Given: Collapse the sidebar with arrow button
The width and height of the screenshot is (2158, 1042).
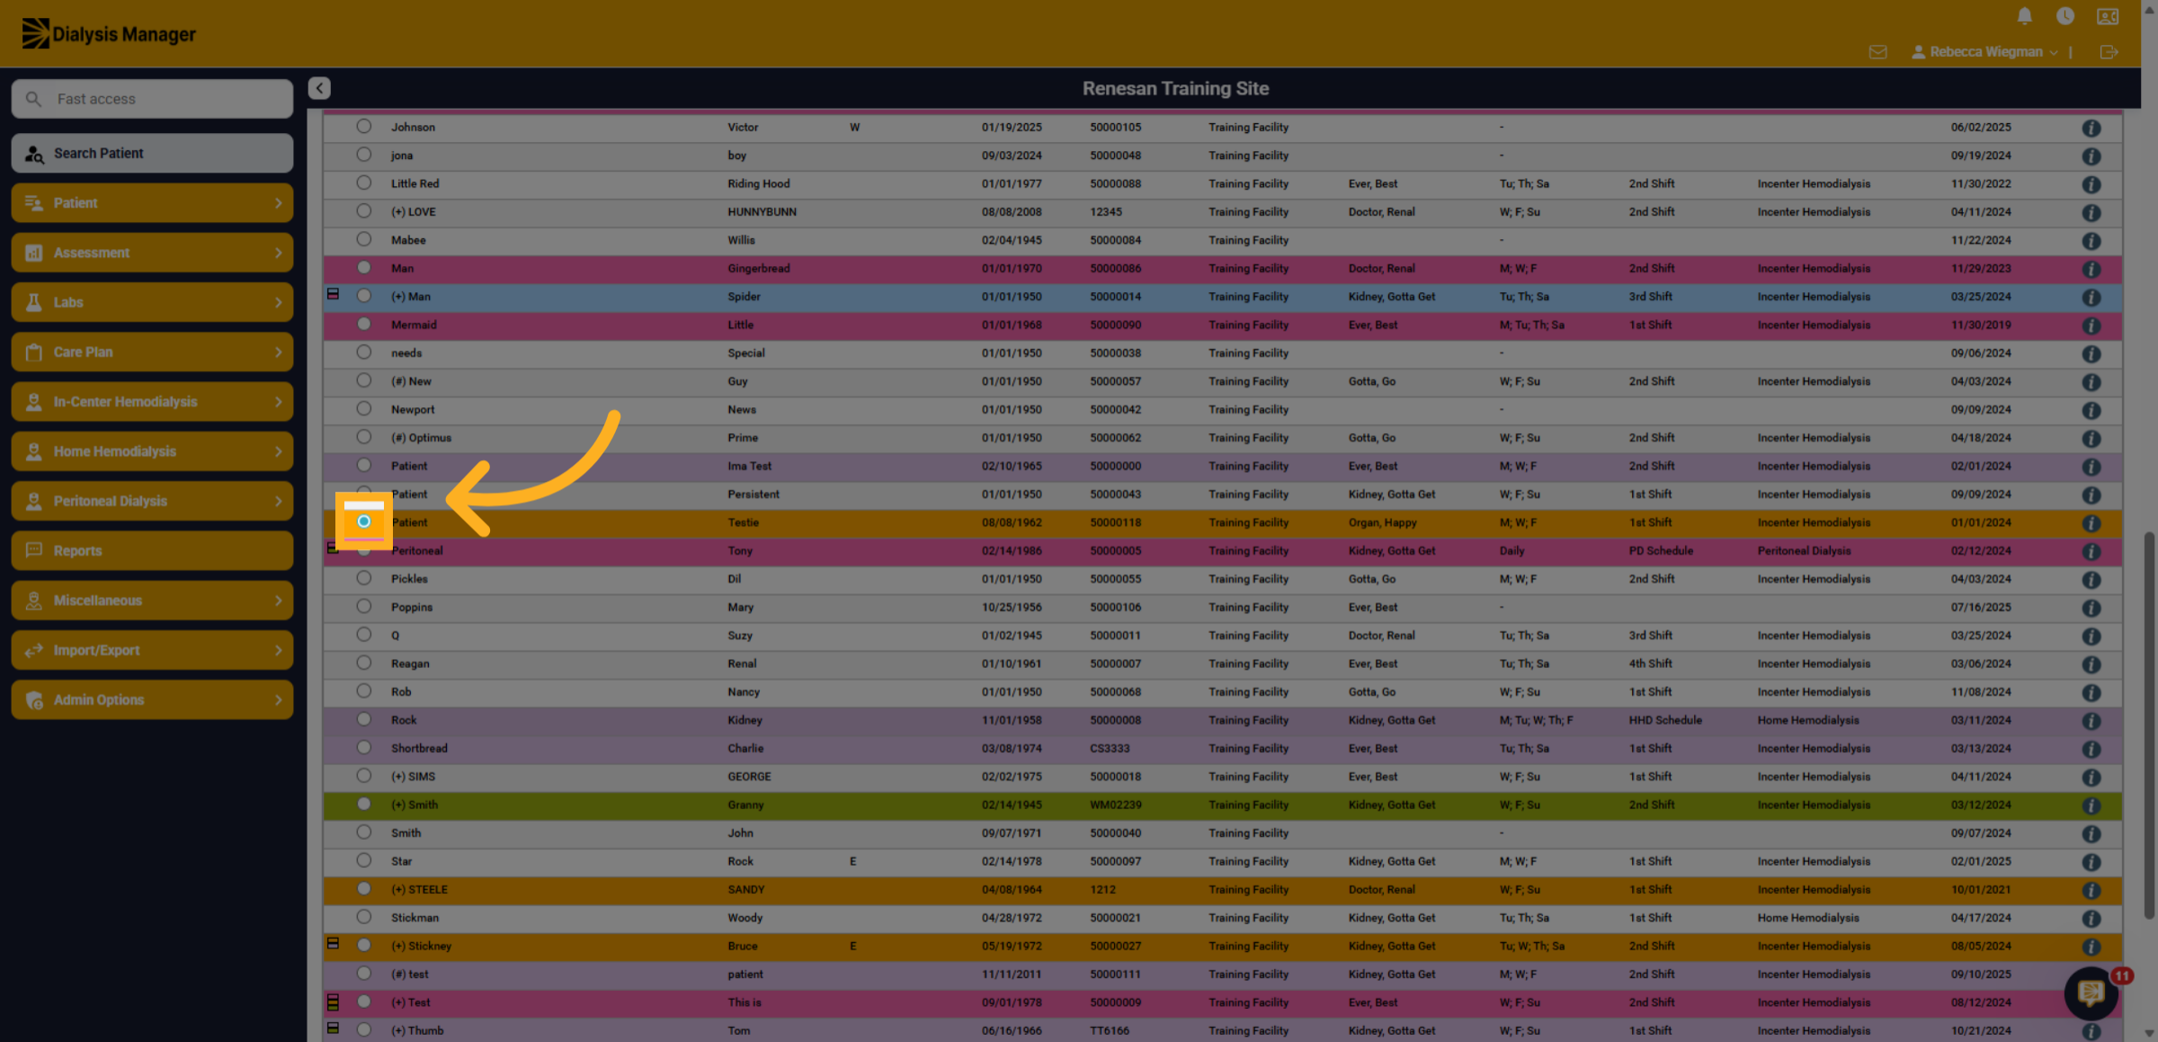Looking at the screenshot, I should click(319, 88).
